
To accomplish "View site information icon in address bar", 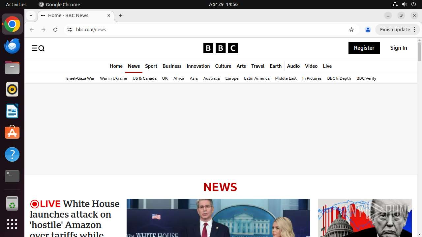I will click(x=69, y=30).
